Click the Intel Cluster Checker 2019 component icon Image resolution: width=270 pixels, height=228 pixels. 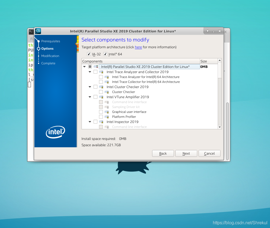pyautogui.click(x=101, y=87)
